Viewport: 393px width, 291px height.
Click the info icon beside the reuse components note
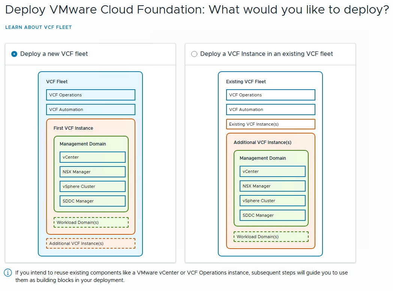click(8, 273)
